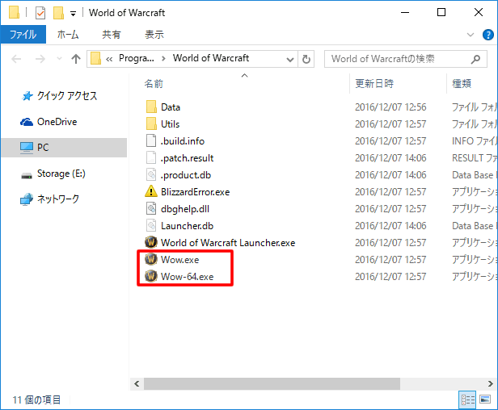This screenshot has height=410, width=498.
Task: Select the .product.db file icon
Action: tap(151, 174)
